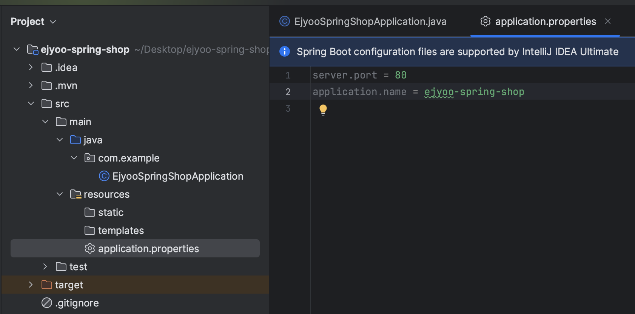Select the target folder row
The image size is (635, 314).
(135, 285)
